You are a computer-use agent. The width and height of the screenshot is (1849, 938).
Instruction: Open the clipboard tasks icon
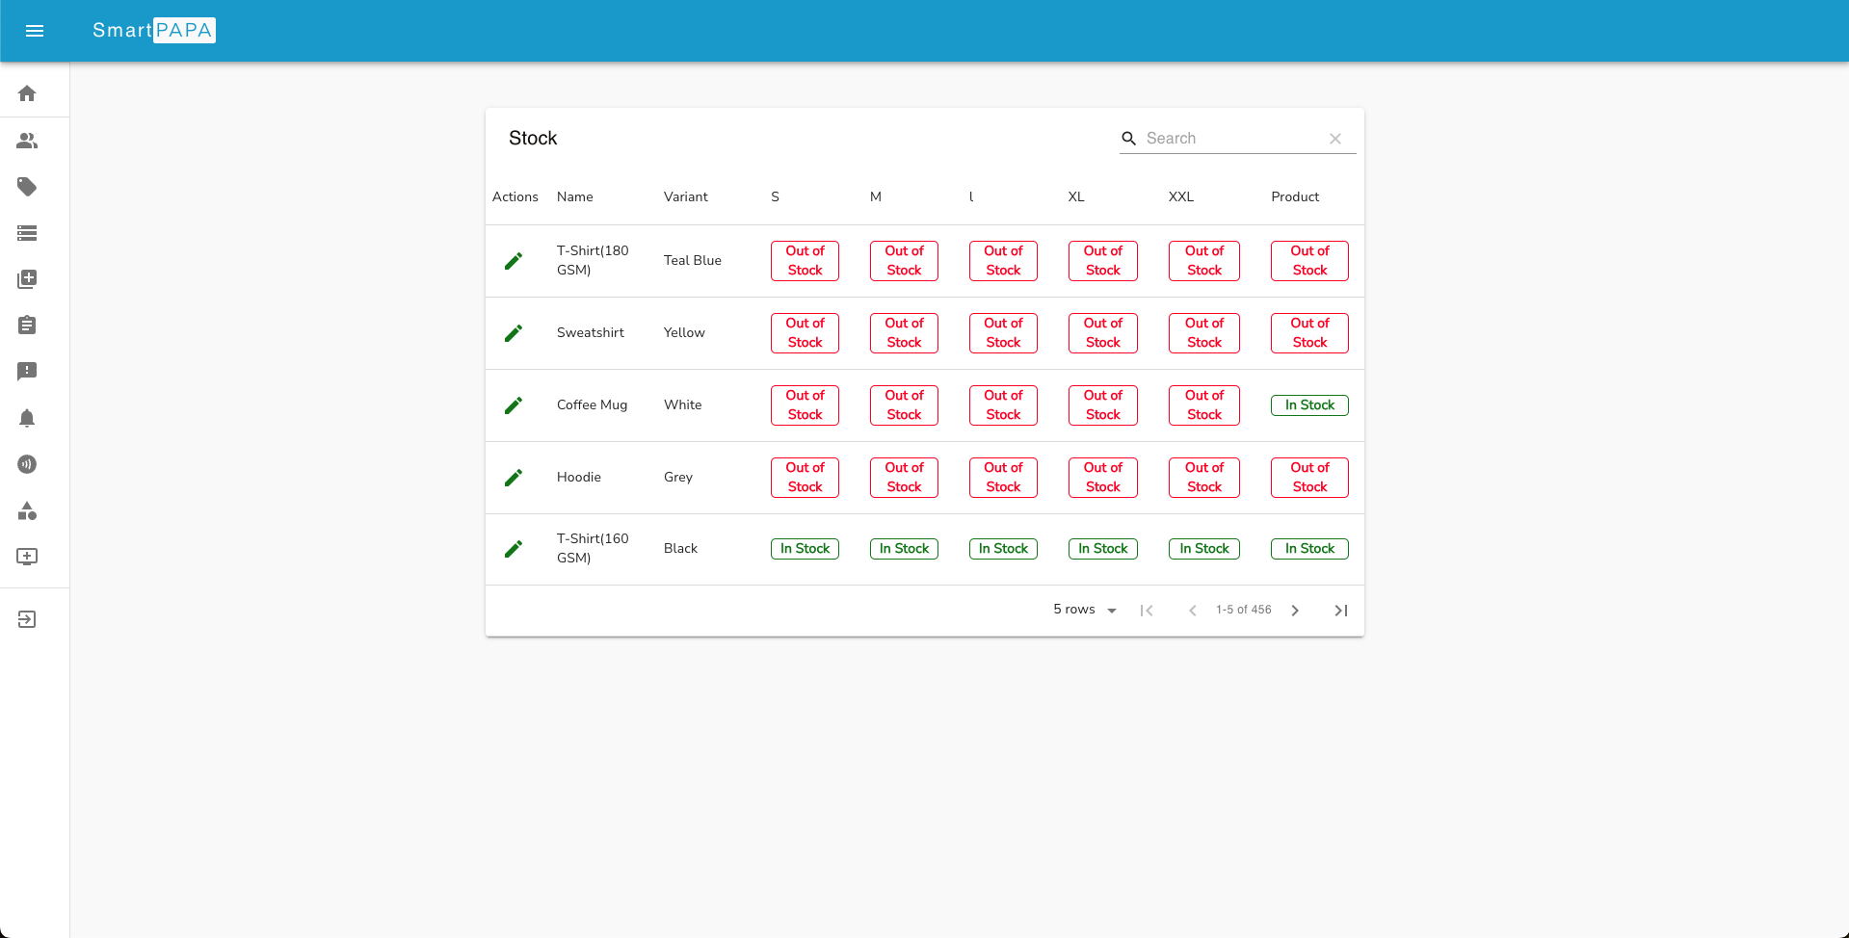coord(27,326)
